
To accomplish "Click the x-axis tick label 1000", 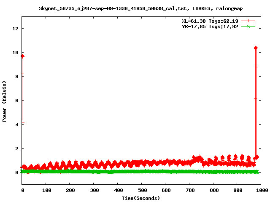I will point(262,190).
